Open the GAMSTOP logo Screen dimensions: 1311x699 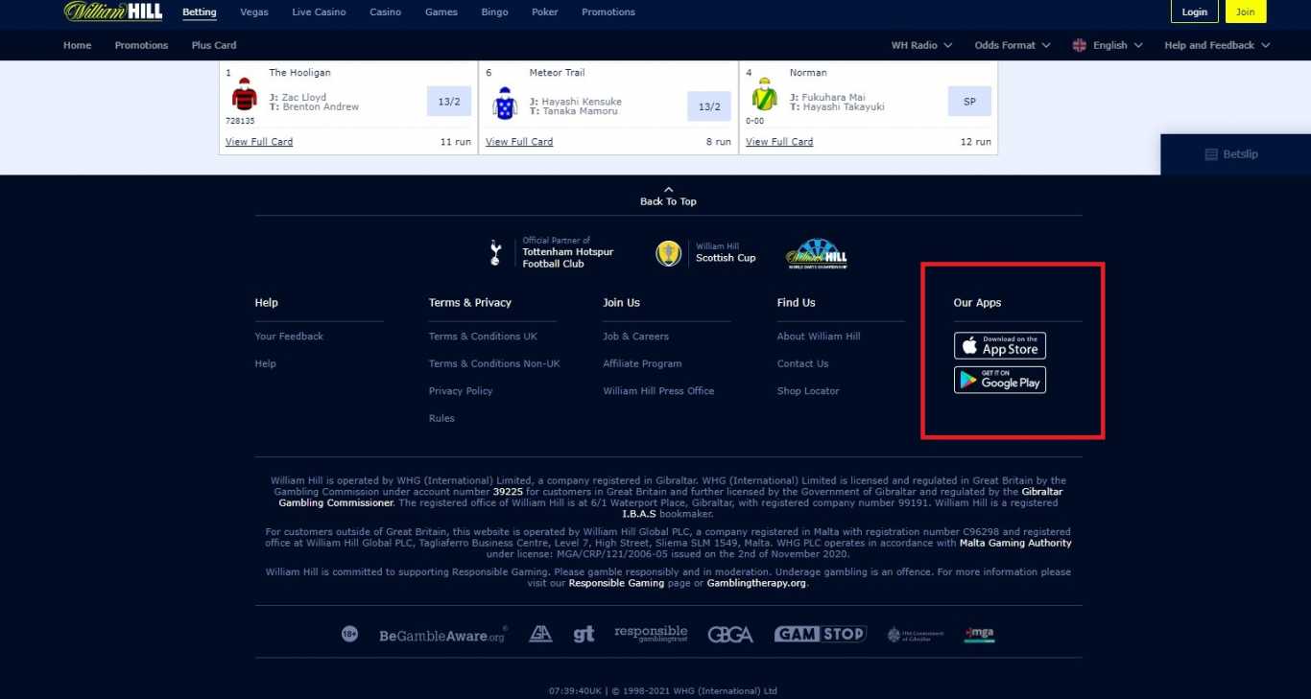tap(821, 634)
